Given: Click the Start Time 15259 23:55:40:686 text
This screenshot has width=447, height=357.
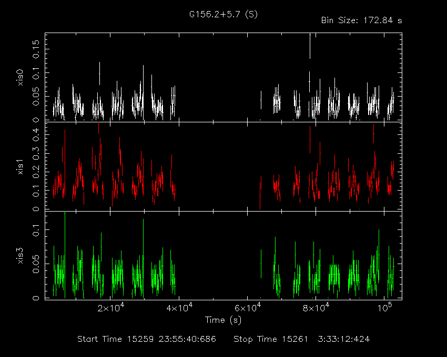Looking at the screenshot, I should [x=147, y=339].
